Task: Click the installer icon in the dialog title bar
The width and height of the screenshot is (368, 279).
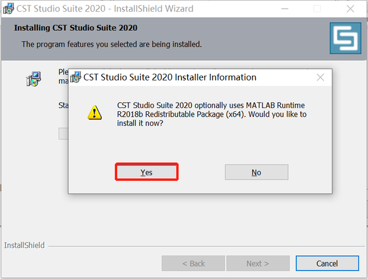Action: pos(77,78)
